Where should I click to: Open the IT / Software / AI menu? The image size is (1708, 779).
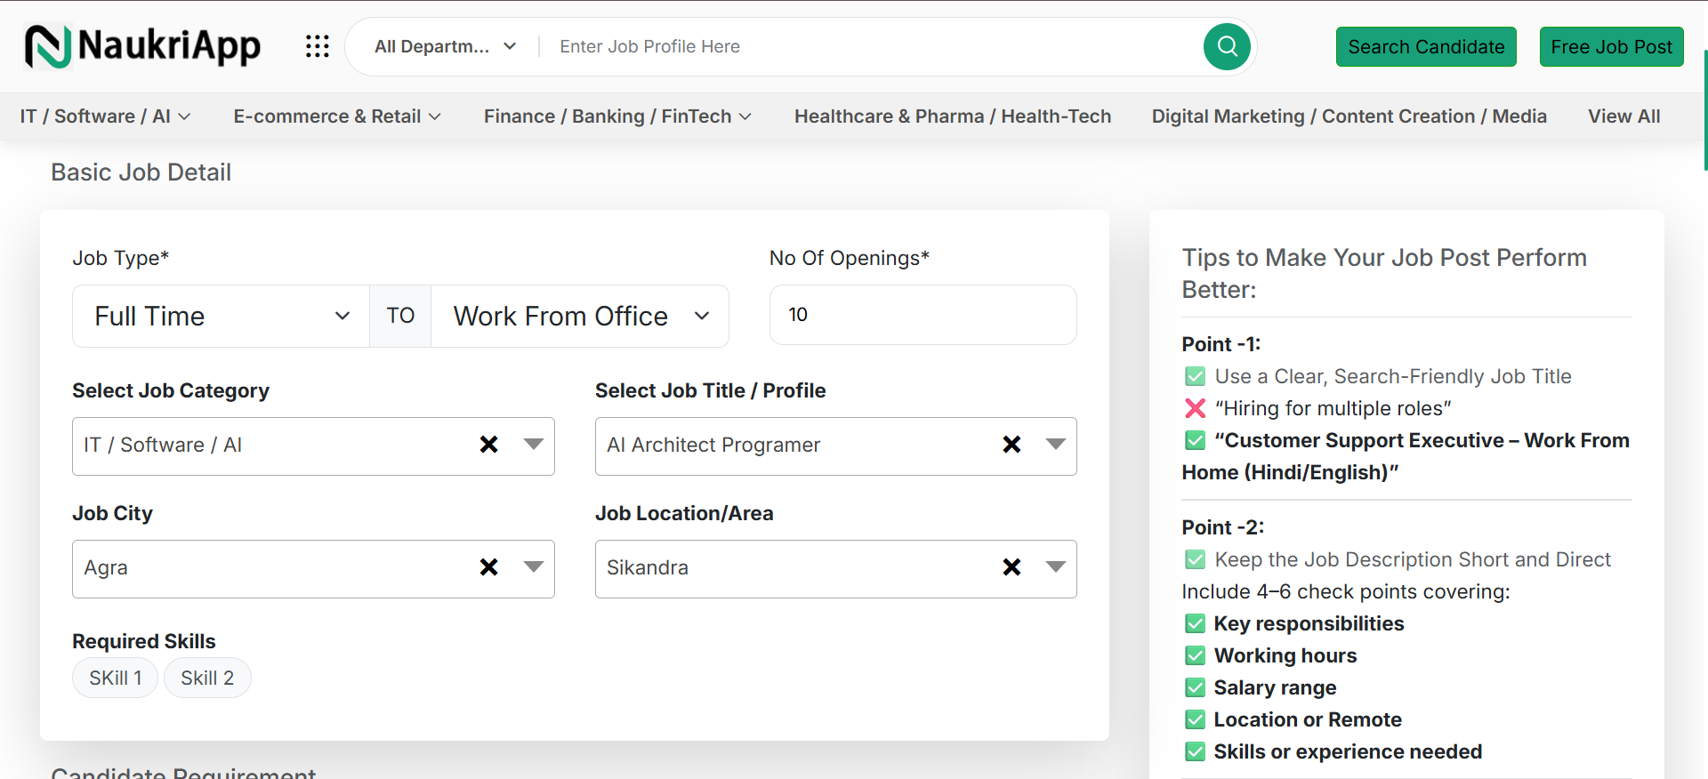(105, 116)
